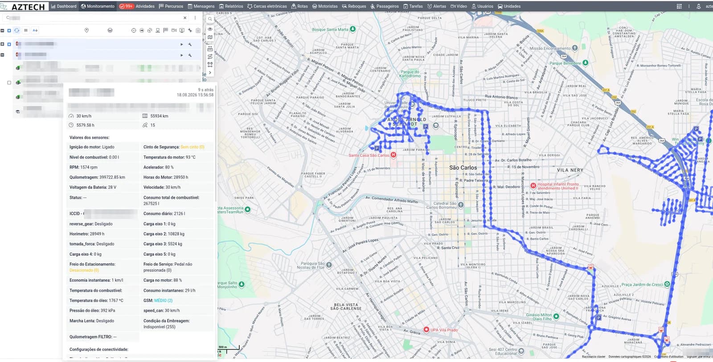
Task: Open the route tool on map toolbar
Action: (x=210, y=56)
